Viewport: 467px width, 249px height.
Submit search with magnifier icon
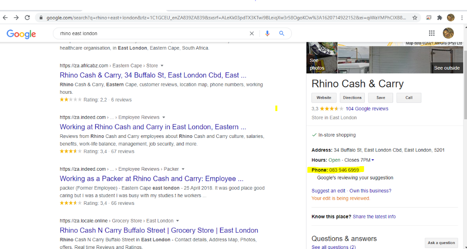coord(281,34)
